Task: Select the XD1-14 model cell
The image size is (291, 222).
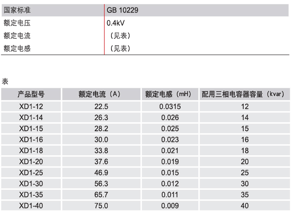Action: click(x=31, y=118)
